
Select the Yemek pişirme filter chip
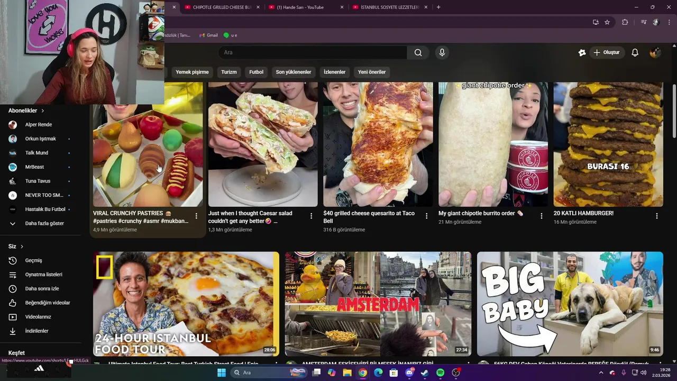[192, 72]
